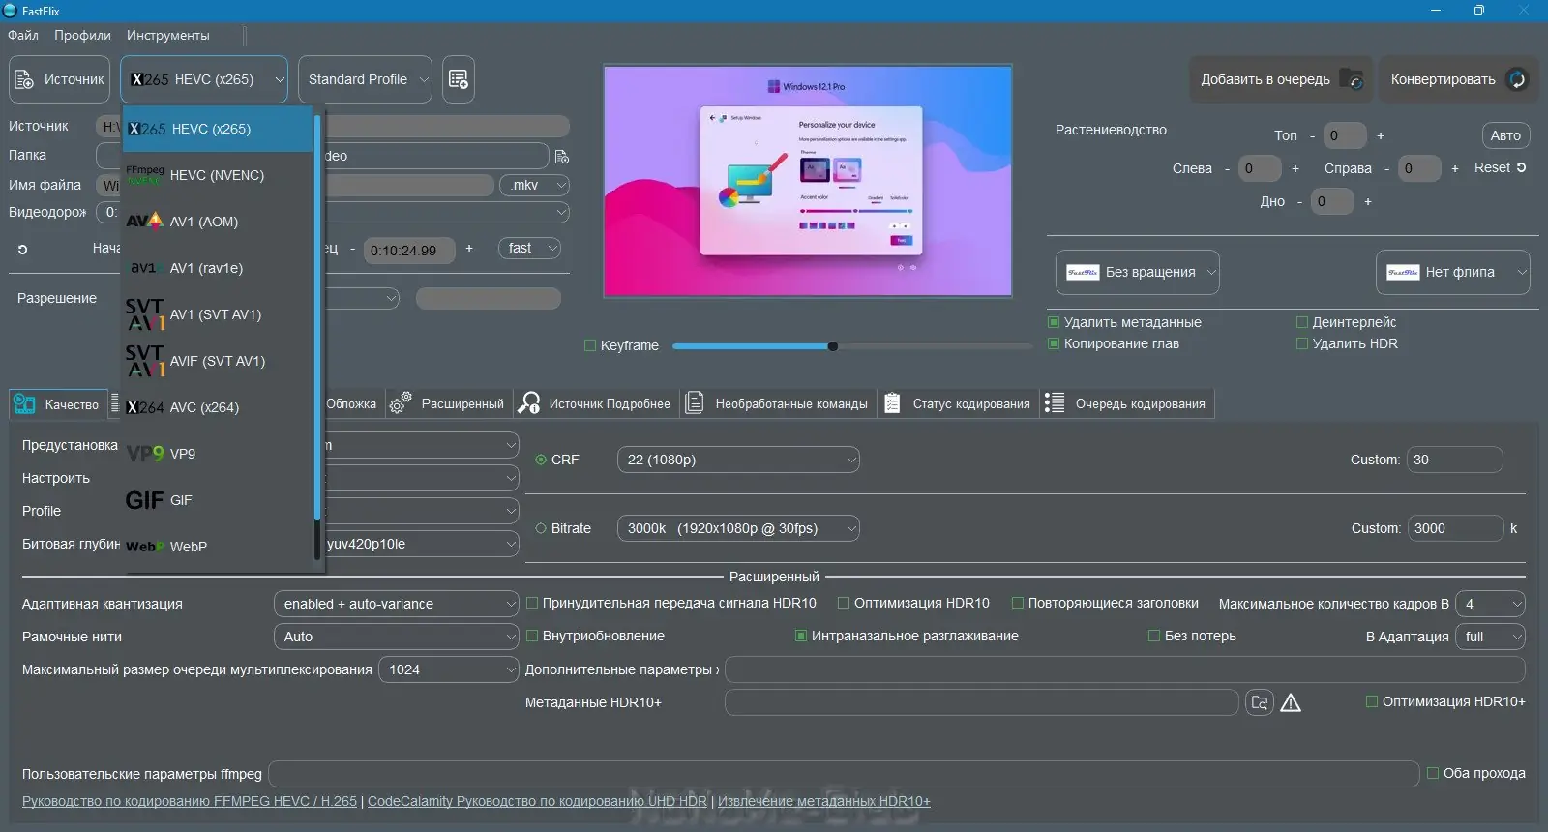Increase the right crop with plus sign
The width and height of the screenshot is (1548, 832).
pyautogui.click(x=1455, y=168)
